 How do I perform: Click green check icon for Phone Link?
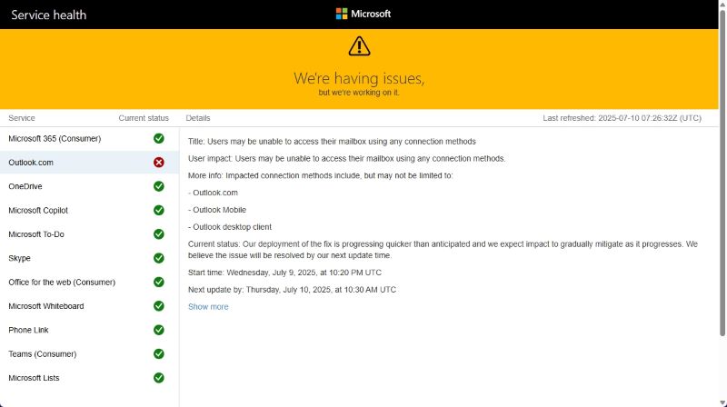[x=158, y=330]
